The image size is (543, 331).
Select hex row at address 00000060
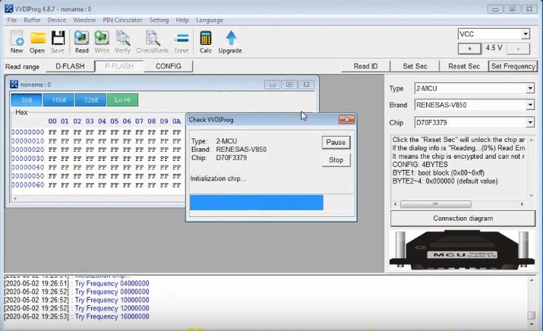pyautogui.click(x=97, y=185)
